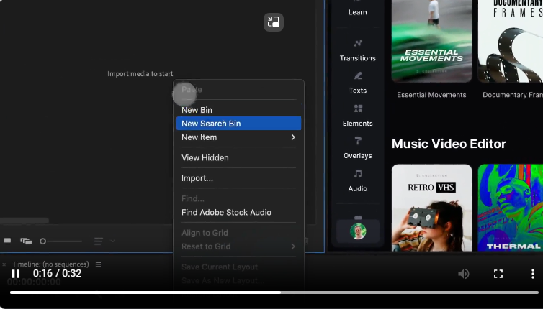Click Import... in the context menu

238,178
